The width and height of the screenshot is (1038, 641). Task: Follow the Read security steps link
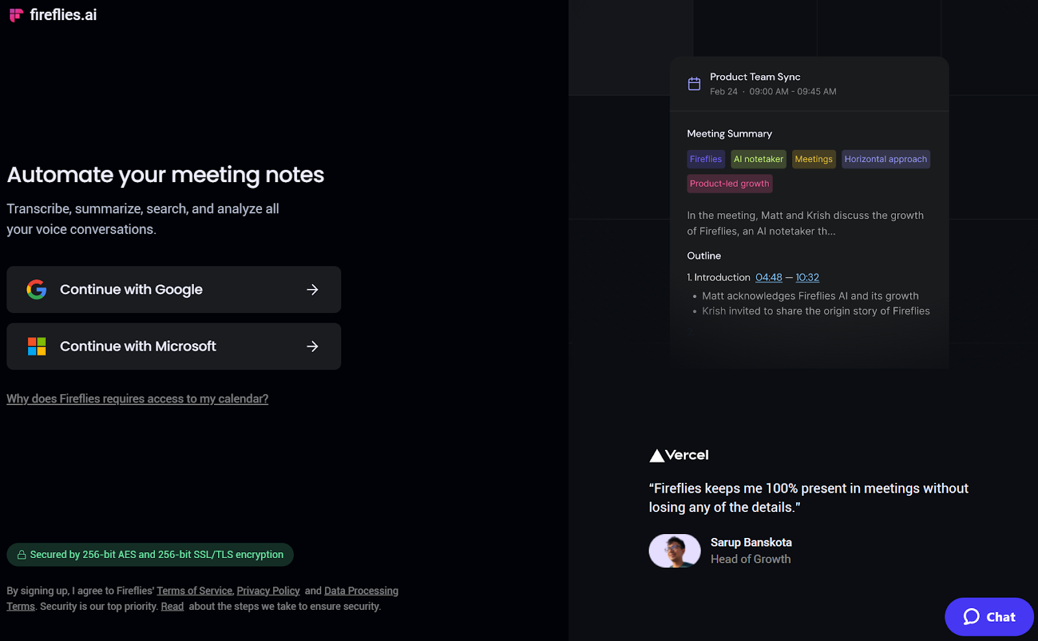pos(172,607)
